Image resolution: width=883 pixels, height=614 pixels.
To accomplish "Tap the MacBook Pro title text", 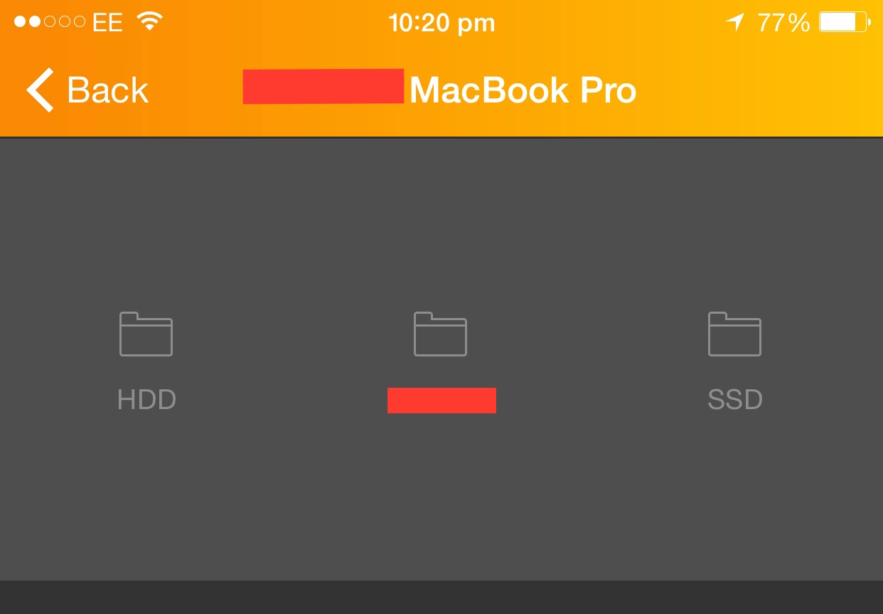I will point(523,90).
